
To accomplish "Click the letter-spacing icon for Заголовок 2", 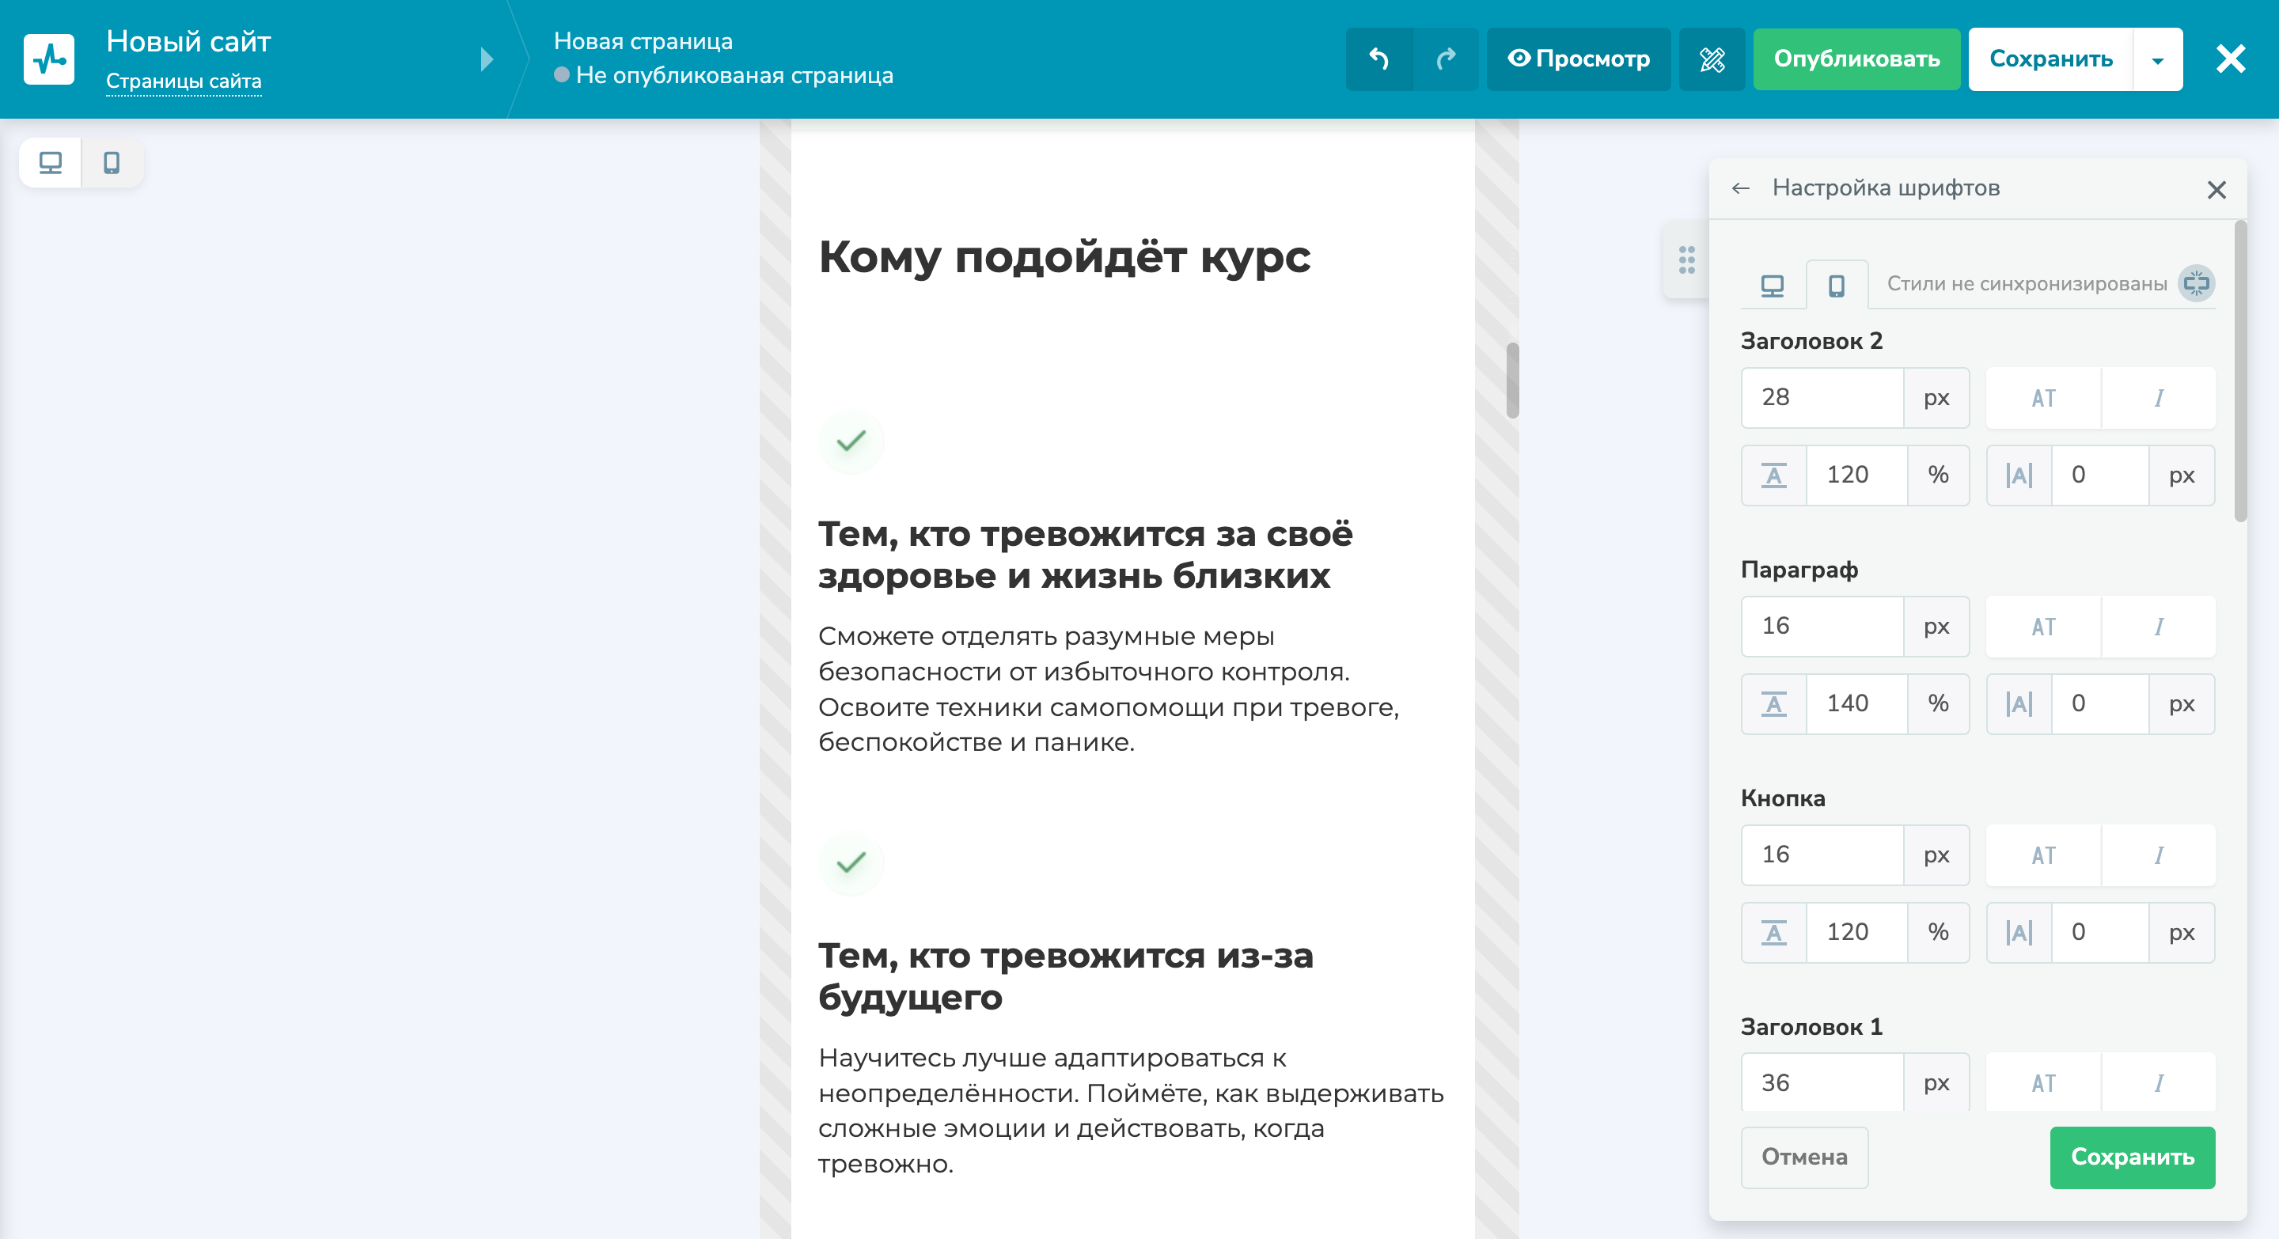I will click(x=2018, y=475).
